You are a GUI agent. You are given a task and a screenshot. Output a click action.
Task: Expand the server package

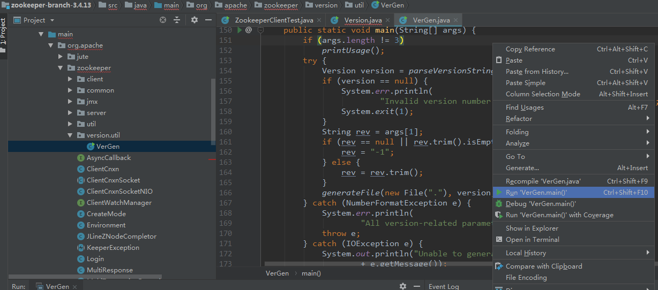70,113
